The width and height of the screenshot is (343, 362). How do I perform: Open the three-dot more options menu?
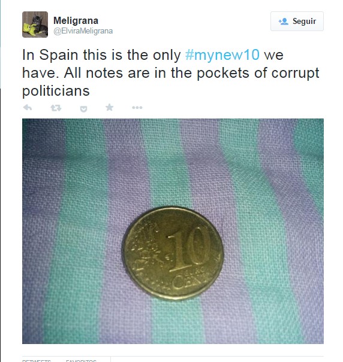click(x=137, y=108)
